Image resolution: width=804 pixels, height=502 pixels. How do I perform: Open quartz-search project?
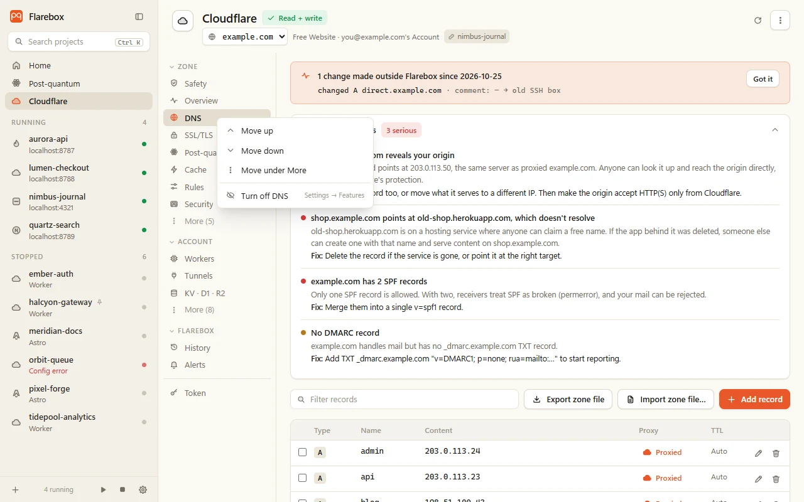79,230
